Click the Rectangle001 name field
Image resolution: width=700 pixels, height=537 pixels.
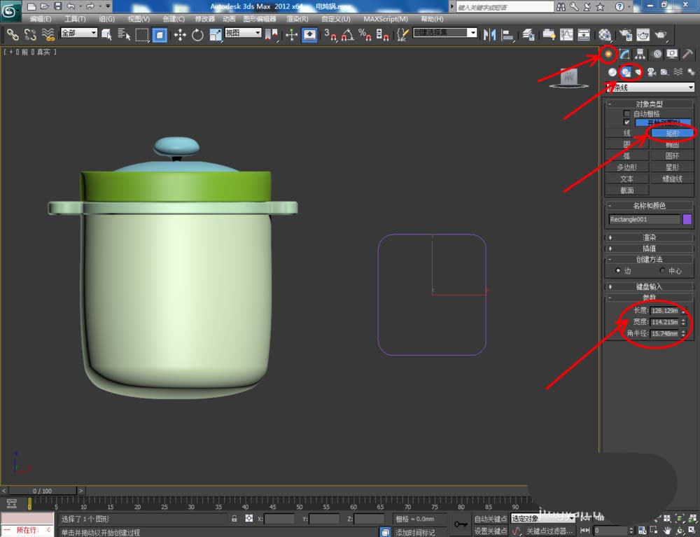tap(644, 219)
